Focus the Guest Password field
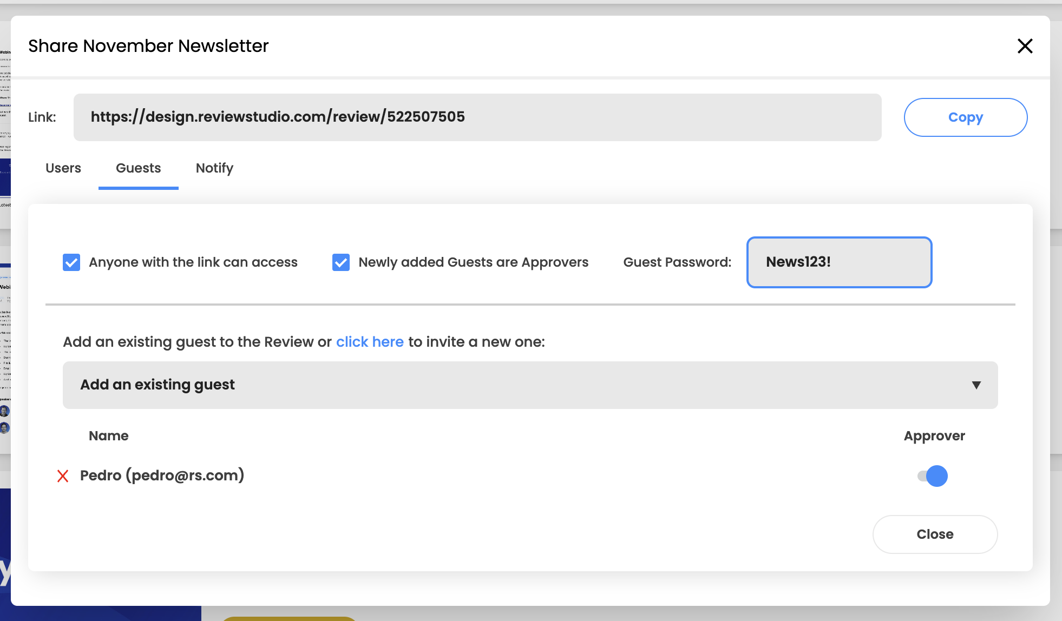1062x621 pixels. point(839,262)
